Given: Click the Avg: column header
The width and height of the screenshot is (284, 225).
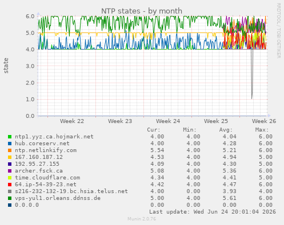Looking at the screenshot, I should point(226,130).
